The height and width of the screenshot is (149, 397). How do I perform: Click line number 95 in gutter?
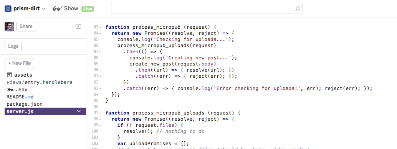tap(96, 101)
